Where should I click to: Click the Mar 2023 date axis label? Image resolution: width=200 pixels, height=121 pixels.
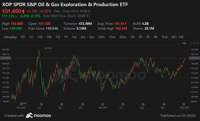pyautogui.click(x=103, y=108)
